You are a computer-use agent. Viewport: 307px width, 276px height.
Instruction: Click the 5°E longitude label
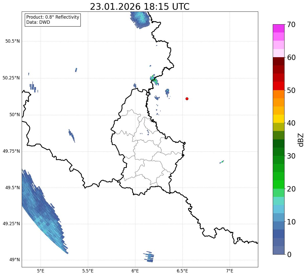click(41, 271)
